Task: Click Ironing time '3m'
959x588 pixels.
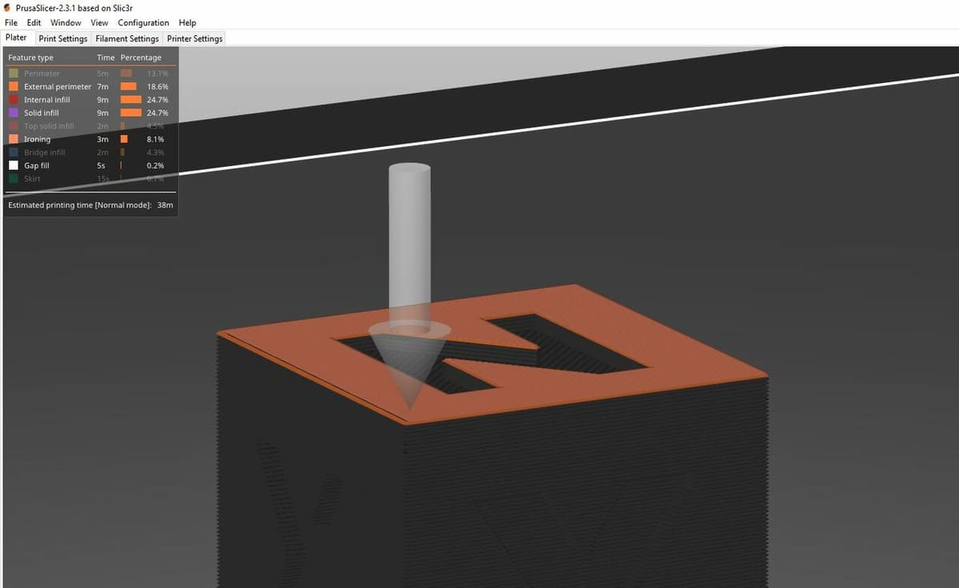Action: [102, 139]
